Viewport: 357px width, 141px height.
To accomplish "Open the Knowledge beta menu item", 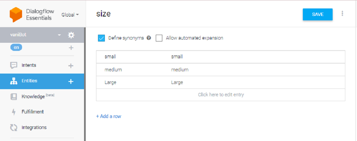I will tap(33, 97).
